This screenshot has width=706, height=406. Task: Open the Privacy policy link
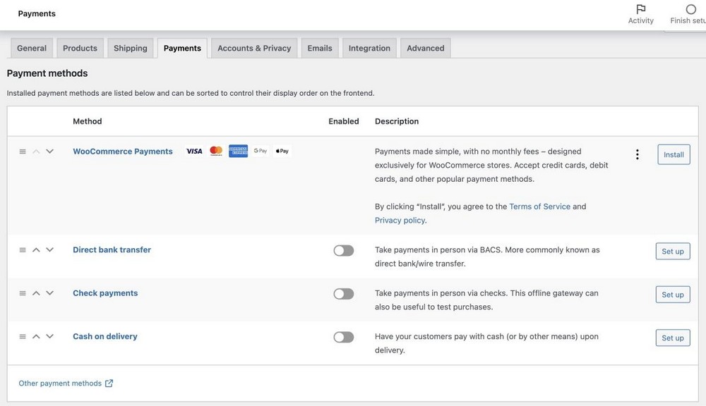[x=400, y=221]
